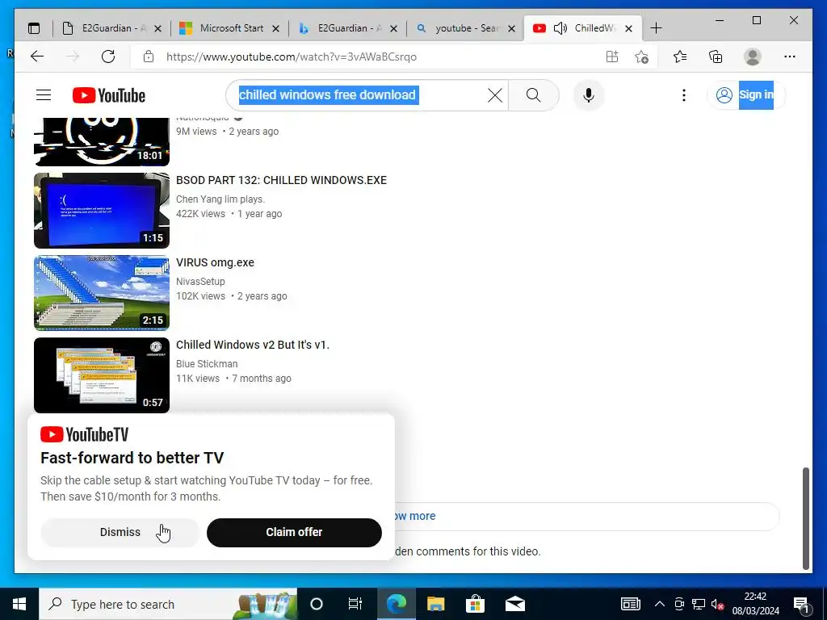Open the notification center icon
The height and width of the screenshot is (620, 827).
point(801,605)
